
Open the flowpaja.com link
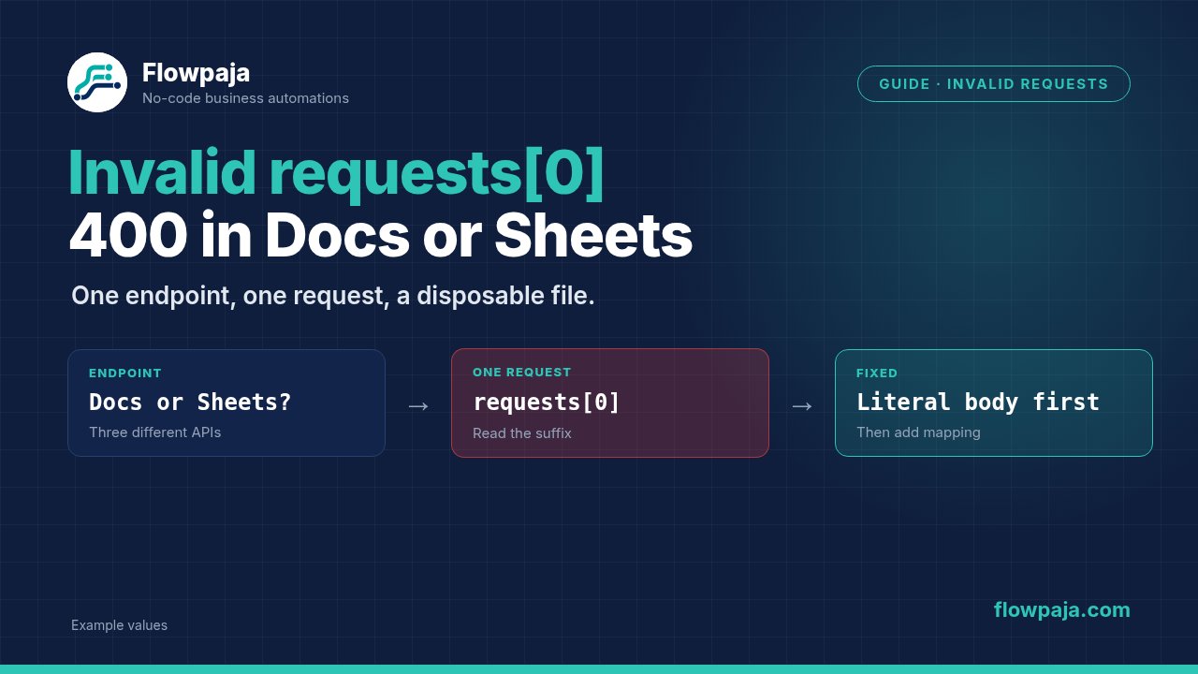tap(1062, 610)
